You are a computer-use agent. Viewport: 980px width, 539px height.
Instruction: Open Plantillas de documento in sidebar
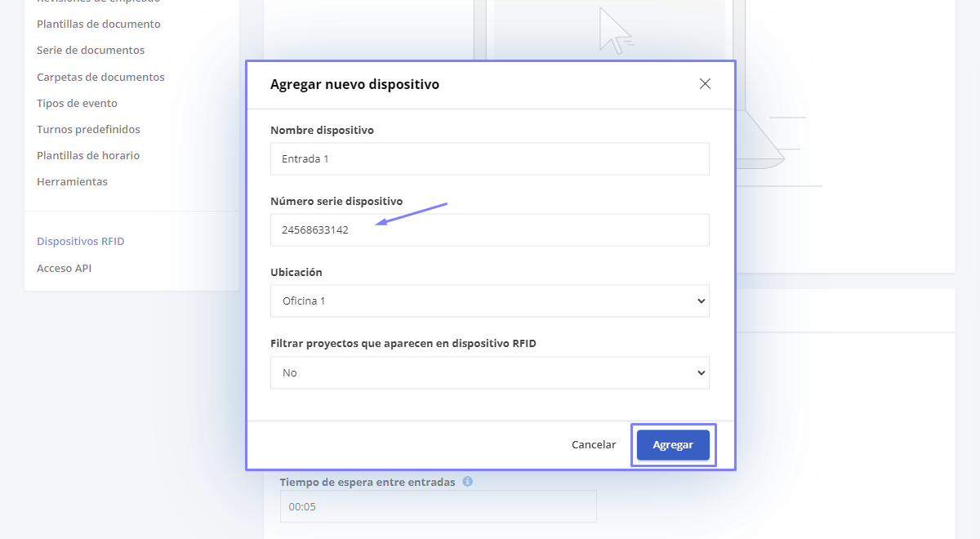(x=99, y=24)
